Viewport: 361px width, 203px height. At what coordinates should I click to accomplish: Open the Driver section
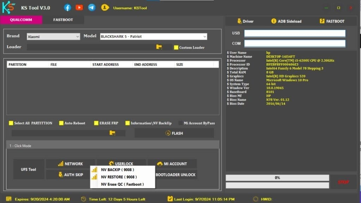[x=245, y=21]
